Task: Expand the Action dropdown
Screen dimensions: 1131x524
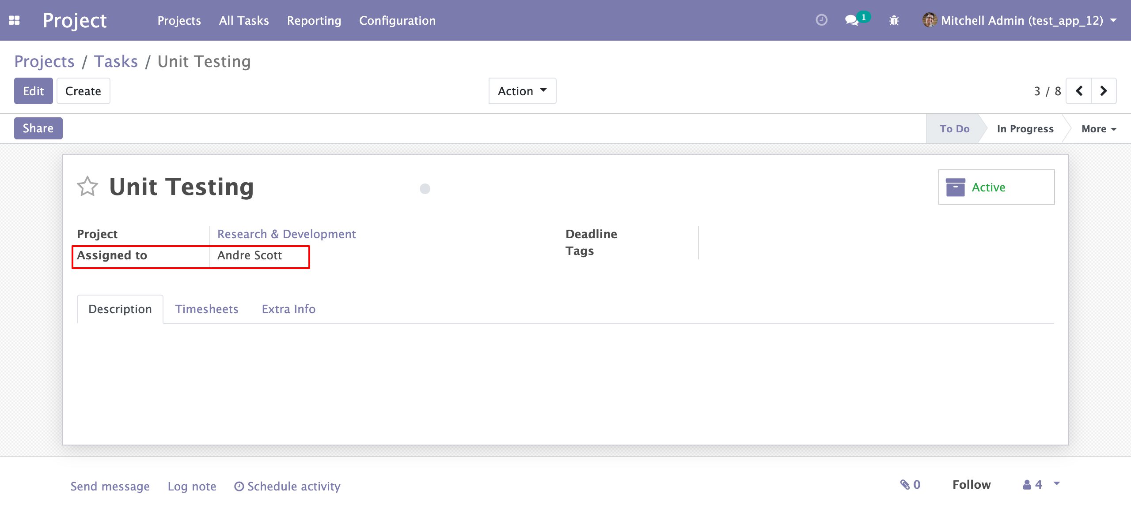Action: click(522, 91)
